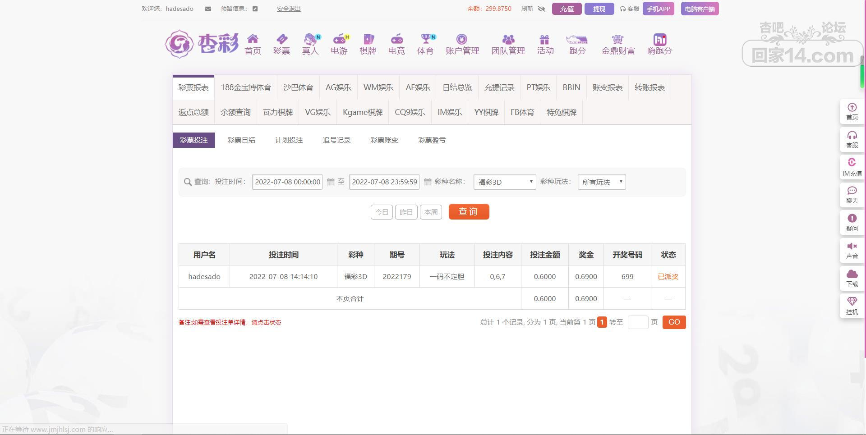Select the 昨日 quick date filter

[x=406, y=212]
